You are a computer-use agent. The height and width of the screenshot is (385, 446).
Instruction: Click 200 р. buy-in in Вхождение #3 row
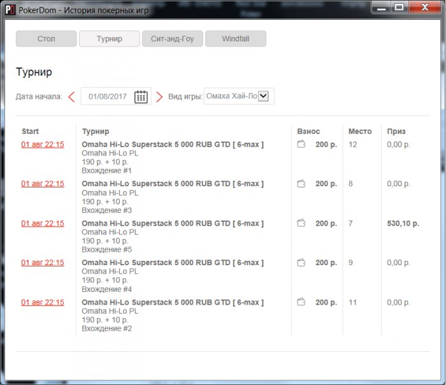pos(326,184)
